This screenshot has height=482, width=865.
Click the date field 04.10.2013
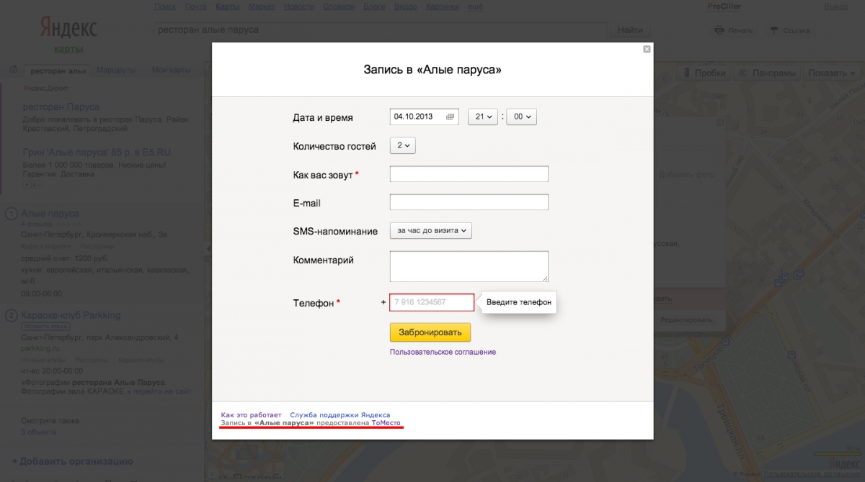click(x=425, y=117)
